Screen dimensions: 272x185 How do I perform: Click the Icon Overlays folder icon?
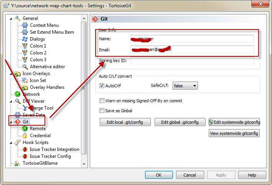click(18, 74)
